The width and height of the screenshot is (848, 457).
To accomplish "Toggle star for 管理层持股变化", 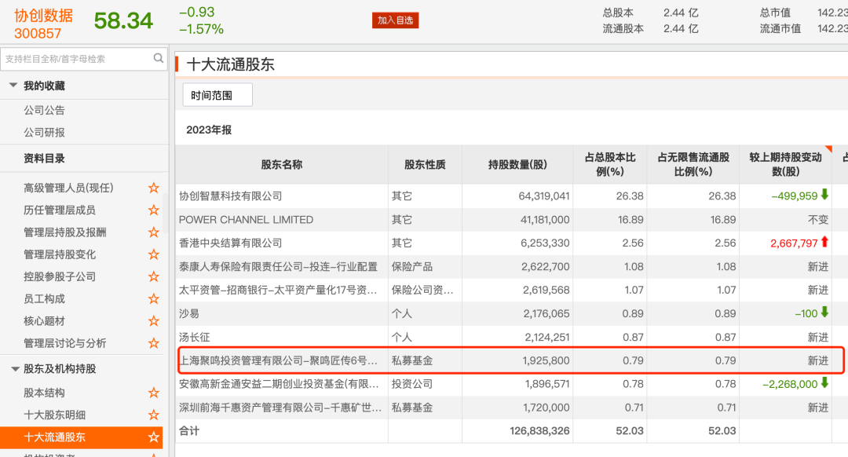I will pos(154,254).
